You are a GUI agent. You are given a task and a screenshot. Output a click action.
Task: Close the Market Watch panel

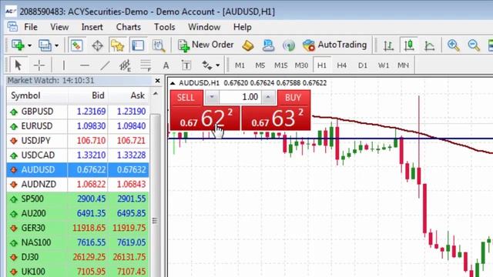[157, 81]
